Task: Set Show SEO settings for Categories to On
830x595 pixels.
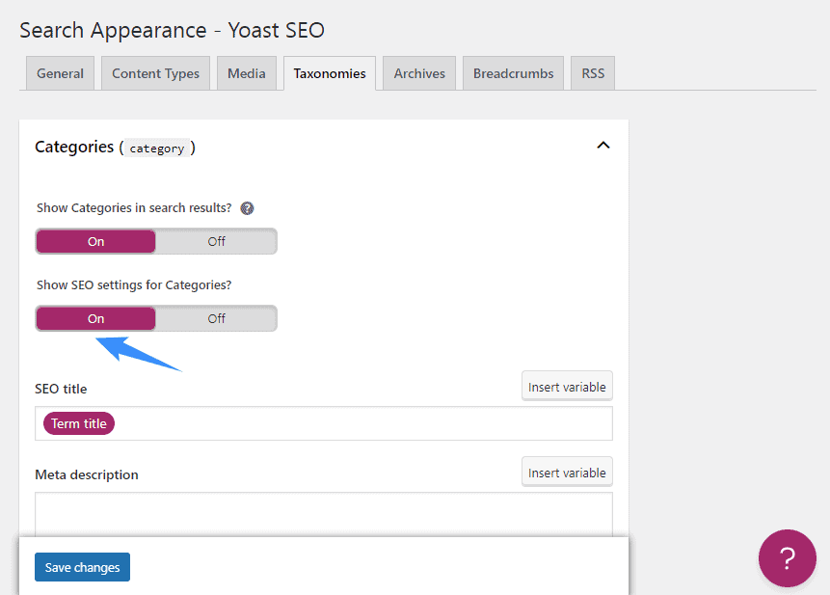Action: pyautogui.click(x=95, y=318)
